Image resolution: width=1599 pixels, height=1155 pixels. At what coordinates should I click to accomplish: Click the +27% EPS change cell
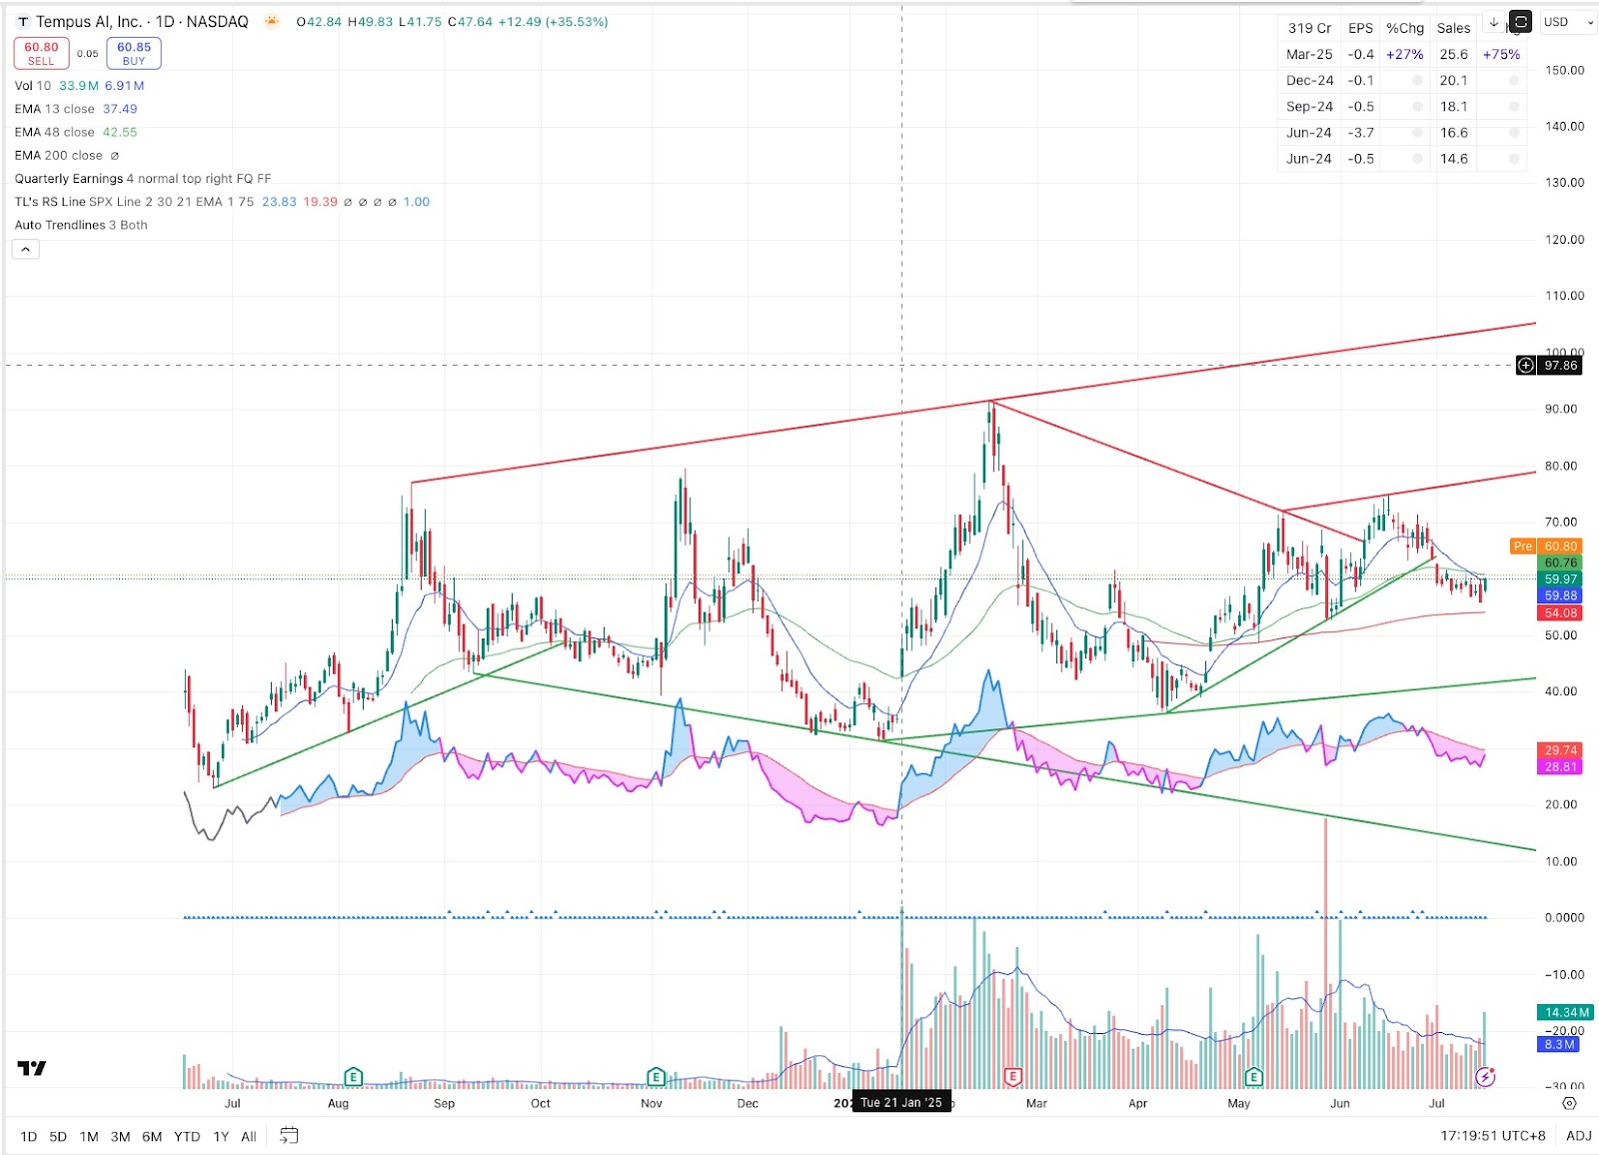tap(1404, 54)
